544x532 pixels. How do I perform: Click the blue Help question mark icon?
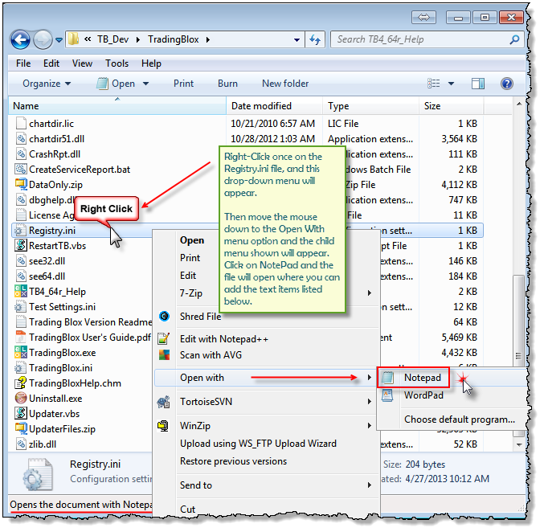coord(506,84)
